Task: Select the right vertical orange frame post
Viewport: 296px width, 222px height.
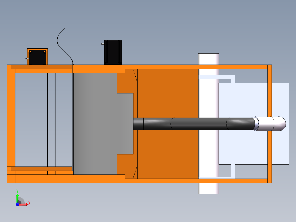Action: (x=270, y=124)
